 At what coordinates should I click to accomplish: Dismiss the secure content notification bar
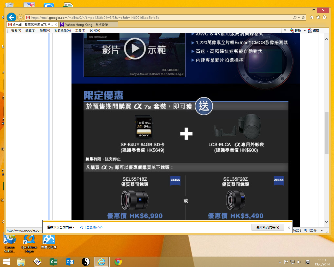point(289,228)
